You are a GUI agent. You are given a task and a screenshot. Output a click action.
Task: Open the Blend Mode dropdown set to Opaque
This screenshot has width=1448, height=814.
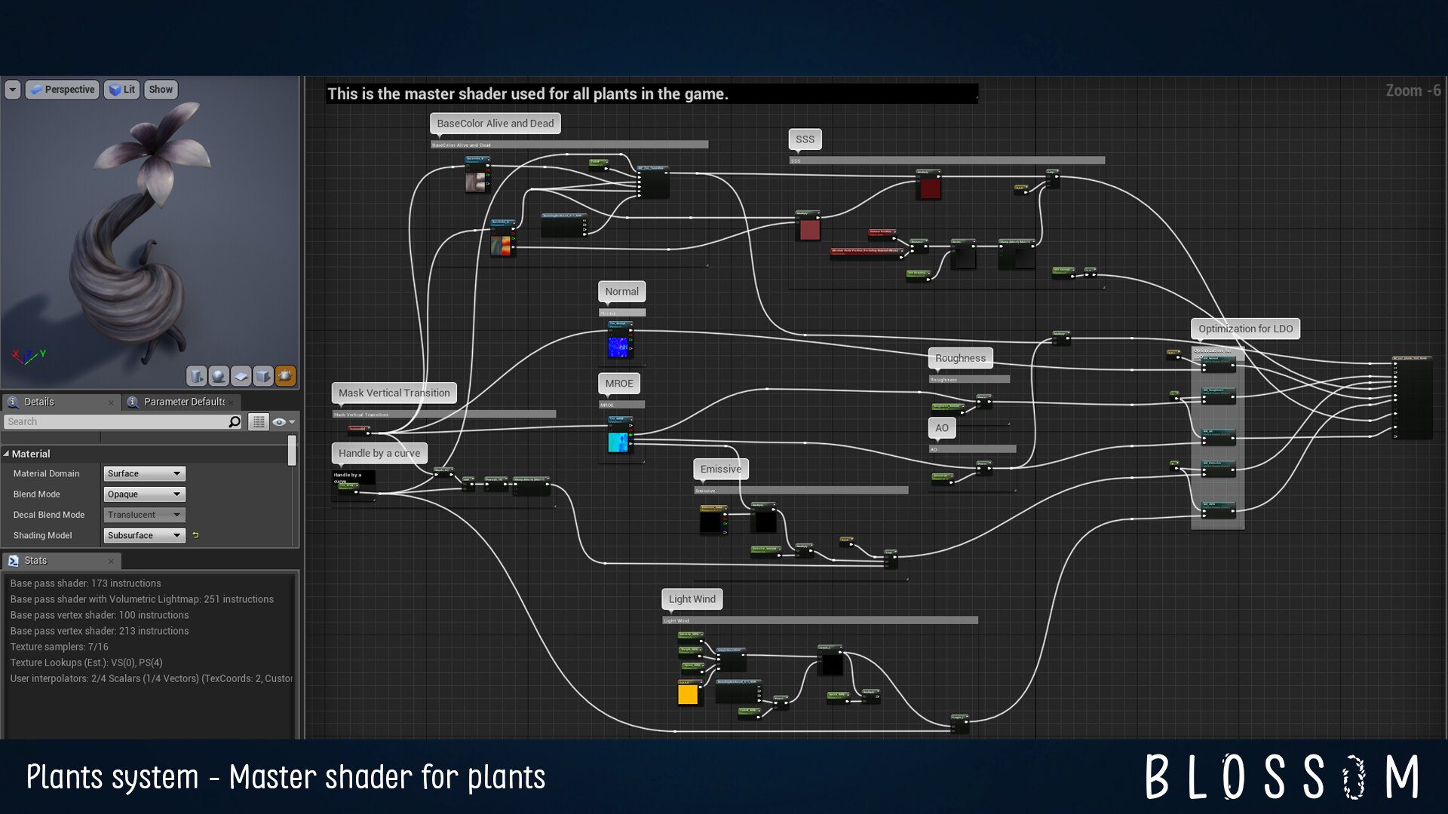tap(143, 494)
